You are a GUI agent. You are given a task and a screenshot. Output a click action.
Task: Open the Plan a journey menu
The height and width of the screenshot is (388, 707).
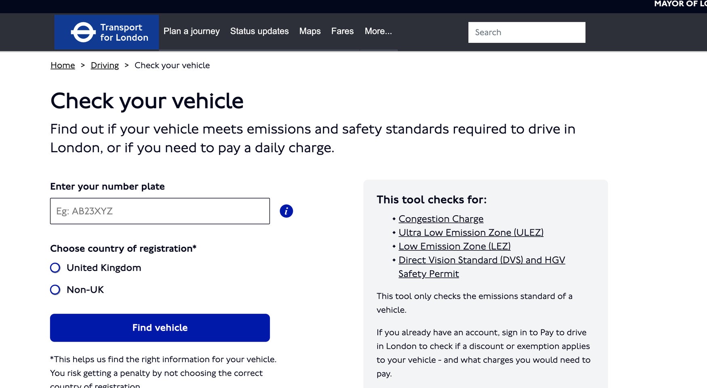click(191, 31)
